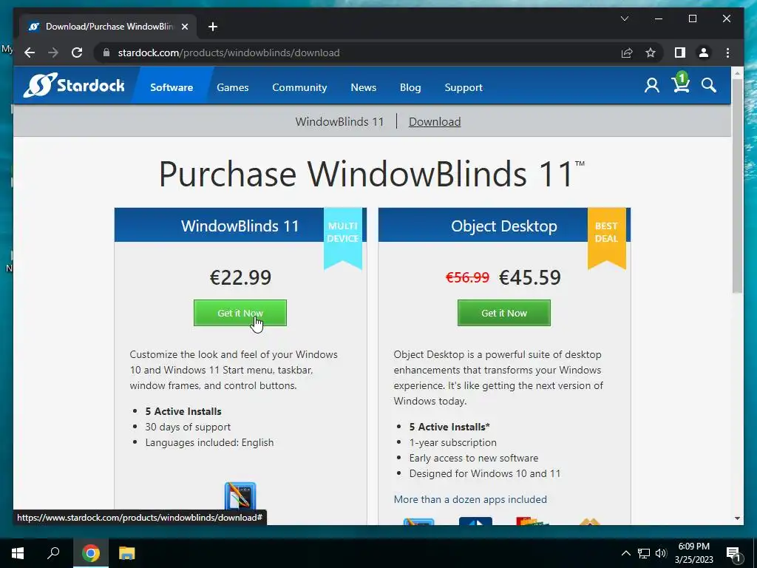
Task: Click the site search magnifier icon
Action: pos(709,86)
